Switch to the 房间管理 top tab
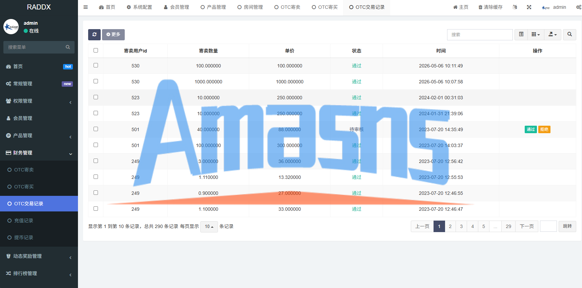Viewport: 582px width, 288px height. click(x=250, y=7)
